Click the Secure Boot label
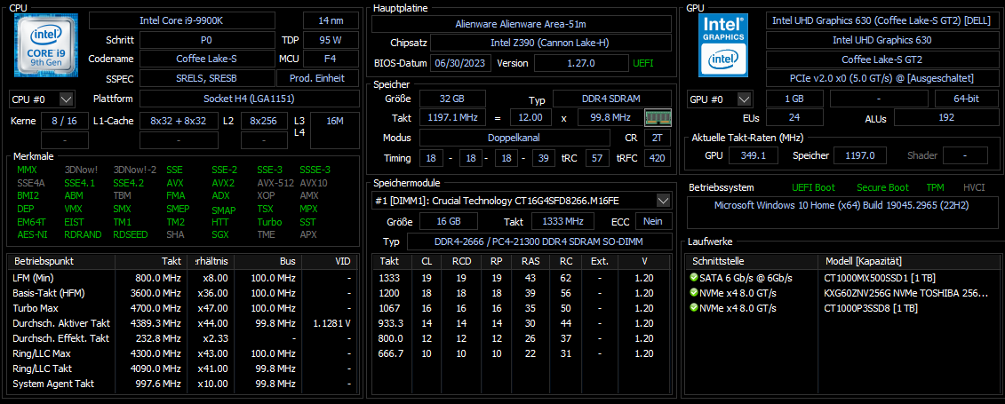The image size is (1005, 404). tap(882, 187)
